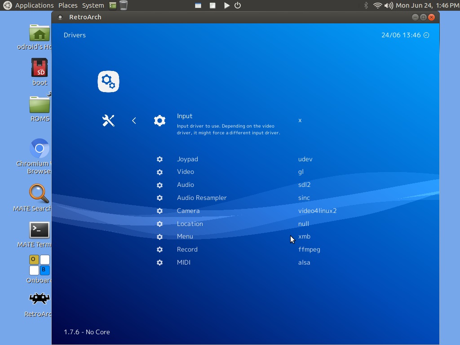Change the Joypad driver value udev
Image resolution: width=460 pixels, height=345 pixels.
tap(305, 159)
